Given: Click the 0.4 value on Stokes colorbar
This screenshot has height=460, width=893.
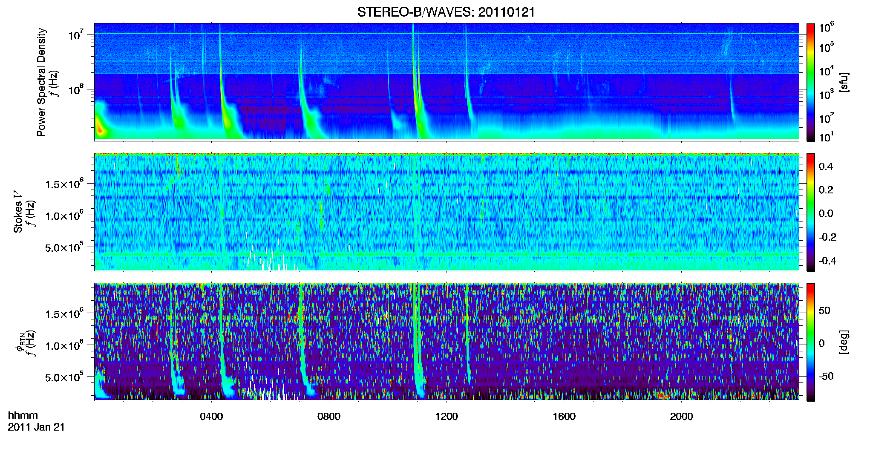Looking at the screenshot, I should tap(826, 167).
